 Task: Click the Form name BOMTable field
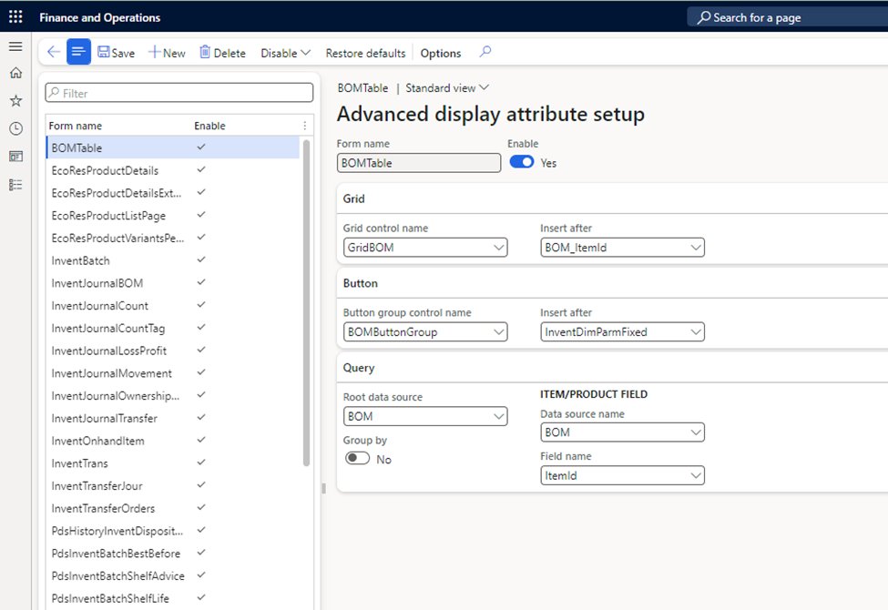(419, 163)
